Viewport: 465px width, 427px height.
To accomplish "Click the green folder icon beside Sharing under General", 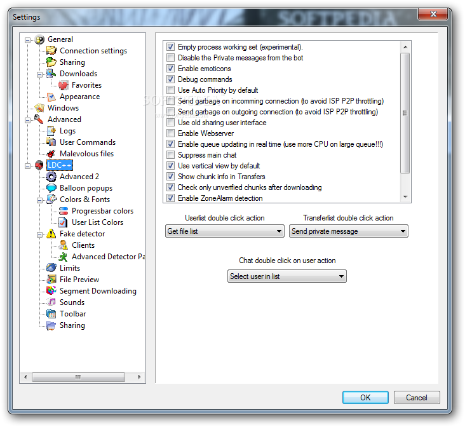I will (x=51, y=62).
